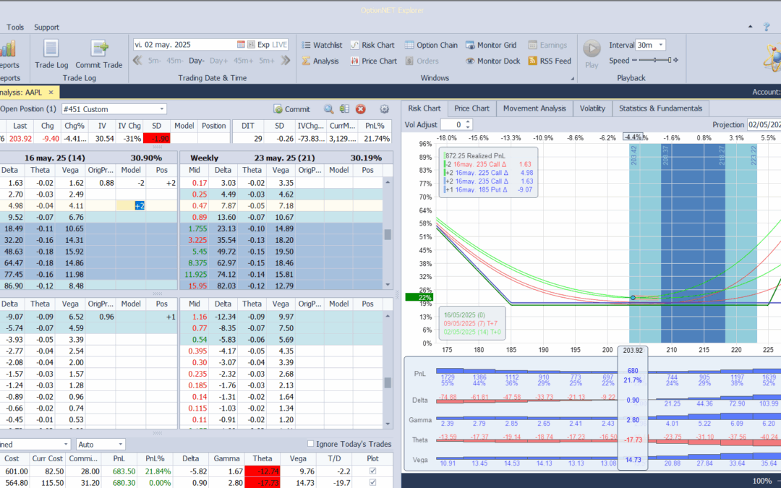The width and height of the screenshot is (781, 488).
Task: Click the Speed slider plus end
Action: pyautogui.click(x=675, y=60)
